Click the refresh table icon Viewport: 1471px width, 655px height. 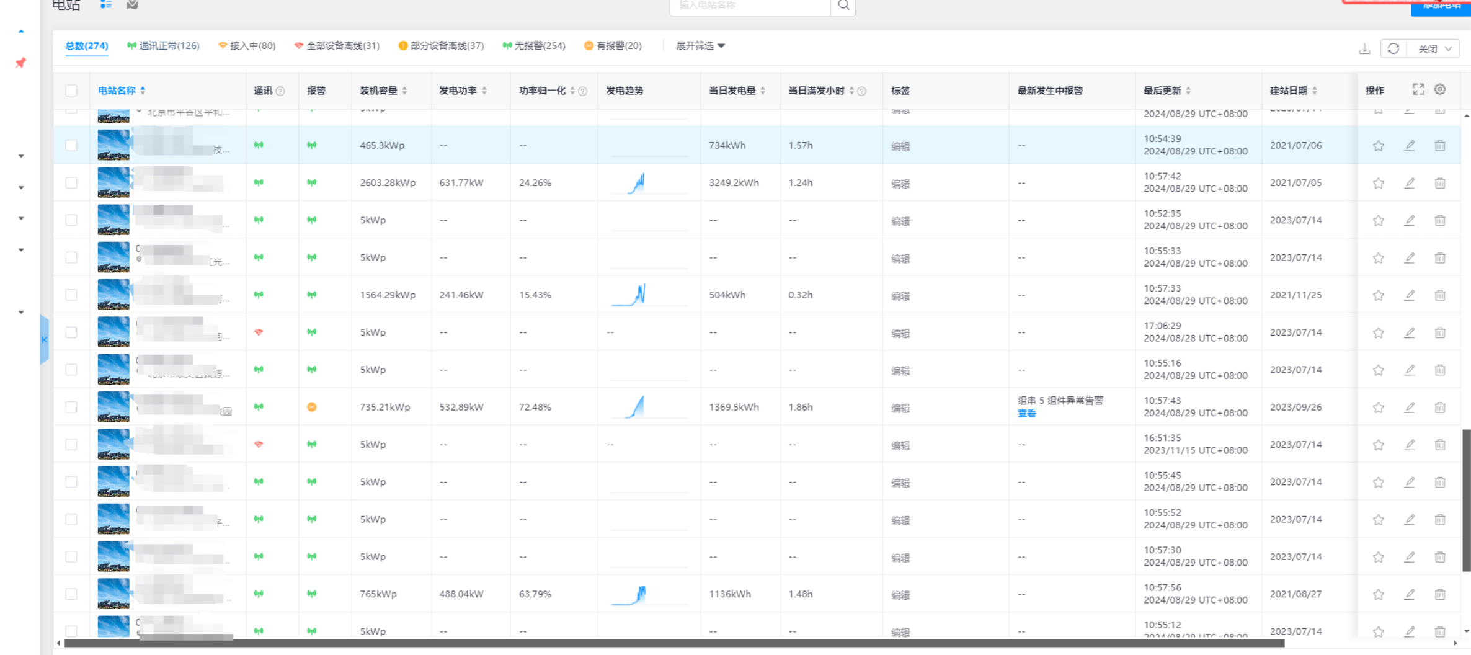coord(1393,49)
